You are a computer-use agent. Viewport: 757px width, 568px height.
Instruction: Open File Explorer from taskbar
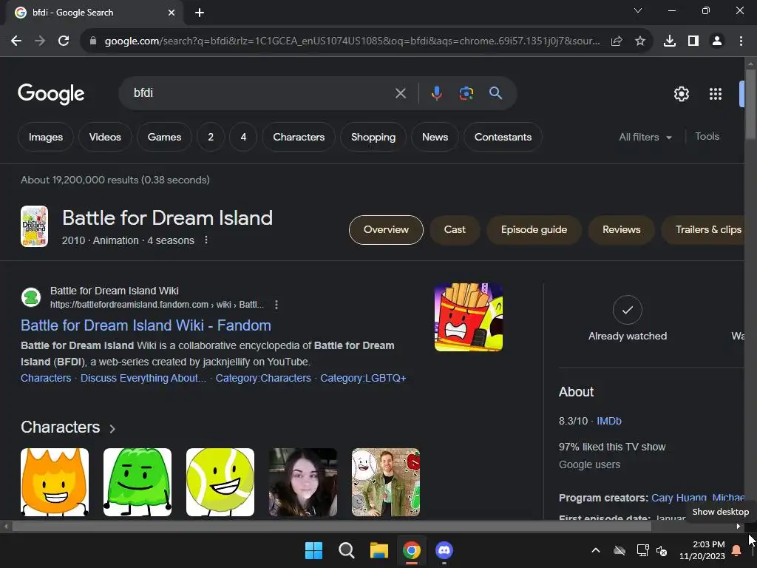tap(379, 550)
